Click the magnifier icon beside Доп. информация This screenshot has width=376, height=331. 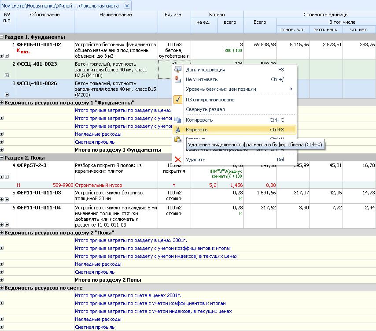tap(178, 70)
